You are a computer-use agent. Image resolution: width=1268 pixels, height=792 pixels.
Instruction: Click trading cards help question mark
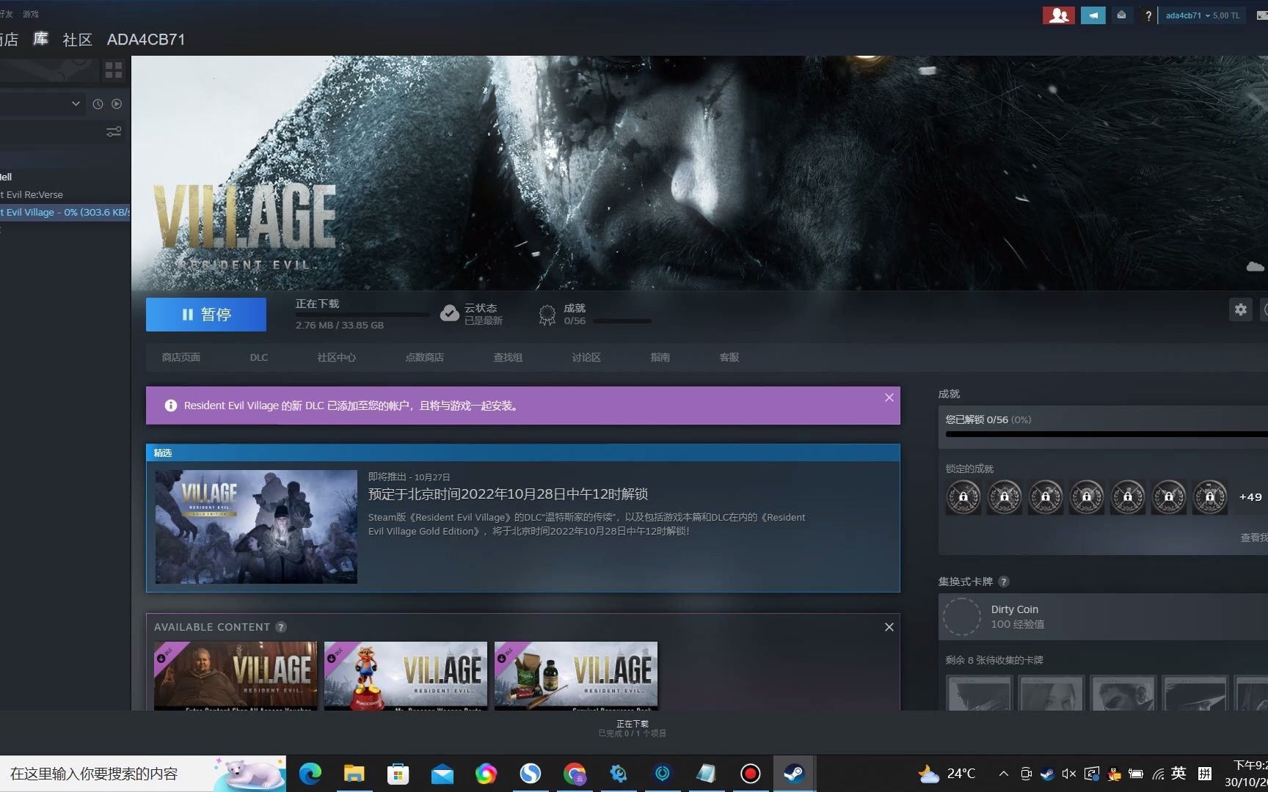pyautogui.click(x=1004, y=582)
